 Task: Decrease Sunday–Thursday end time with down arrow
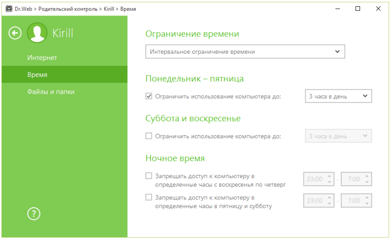[x=367, y=182]
